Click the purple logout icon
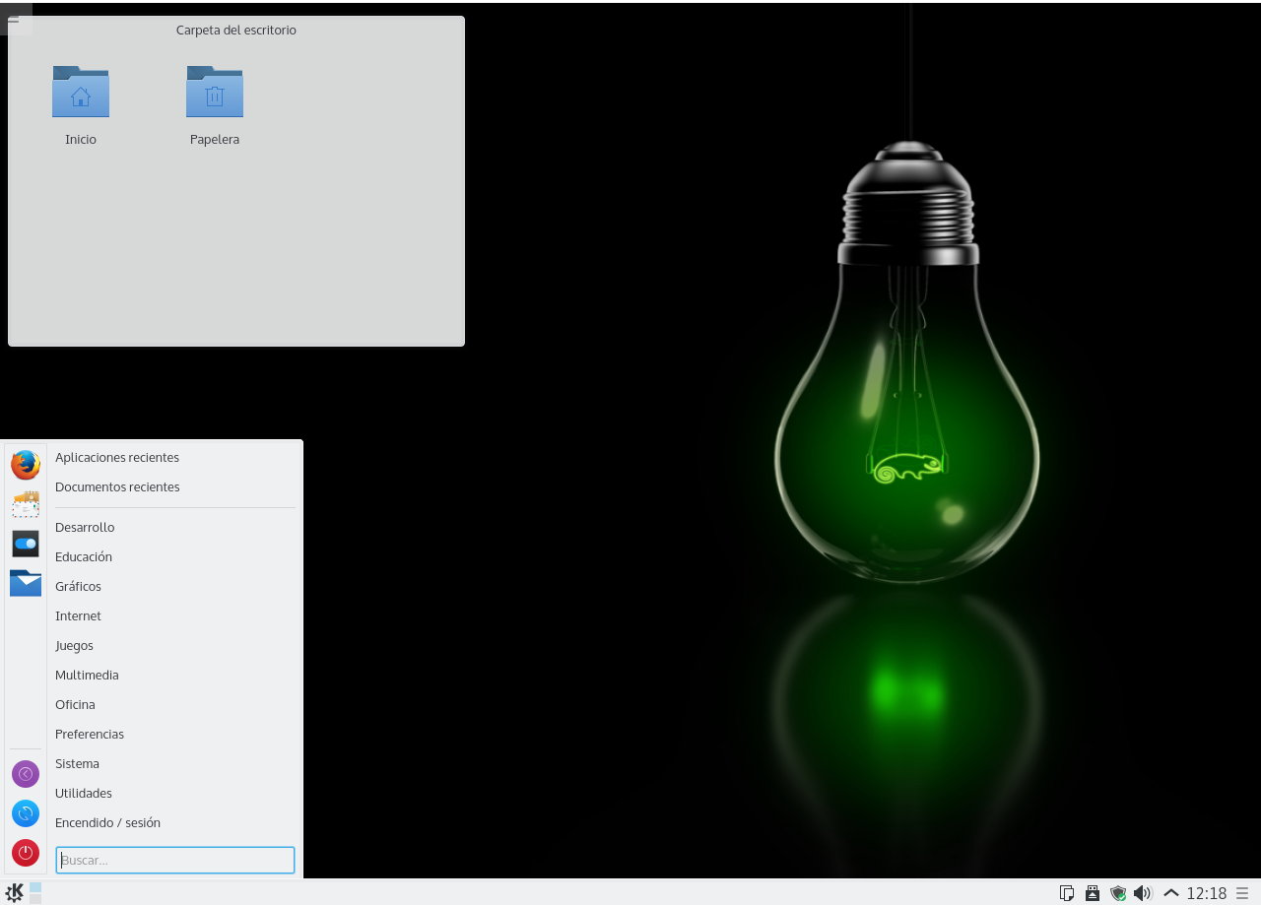The height and width of the screenshot is (905, 1261). (x=26, y=774)
